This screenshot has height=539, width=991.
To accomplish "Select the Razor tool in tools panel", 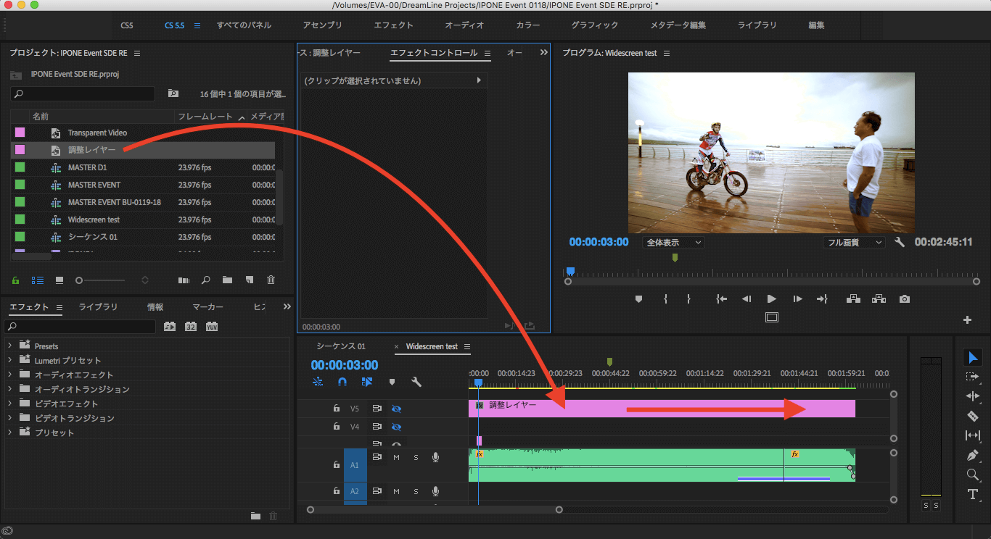I will click(x=973, y=416).
